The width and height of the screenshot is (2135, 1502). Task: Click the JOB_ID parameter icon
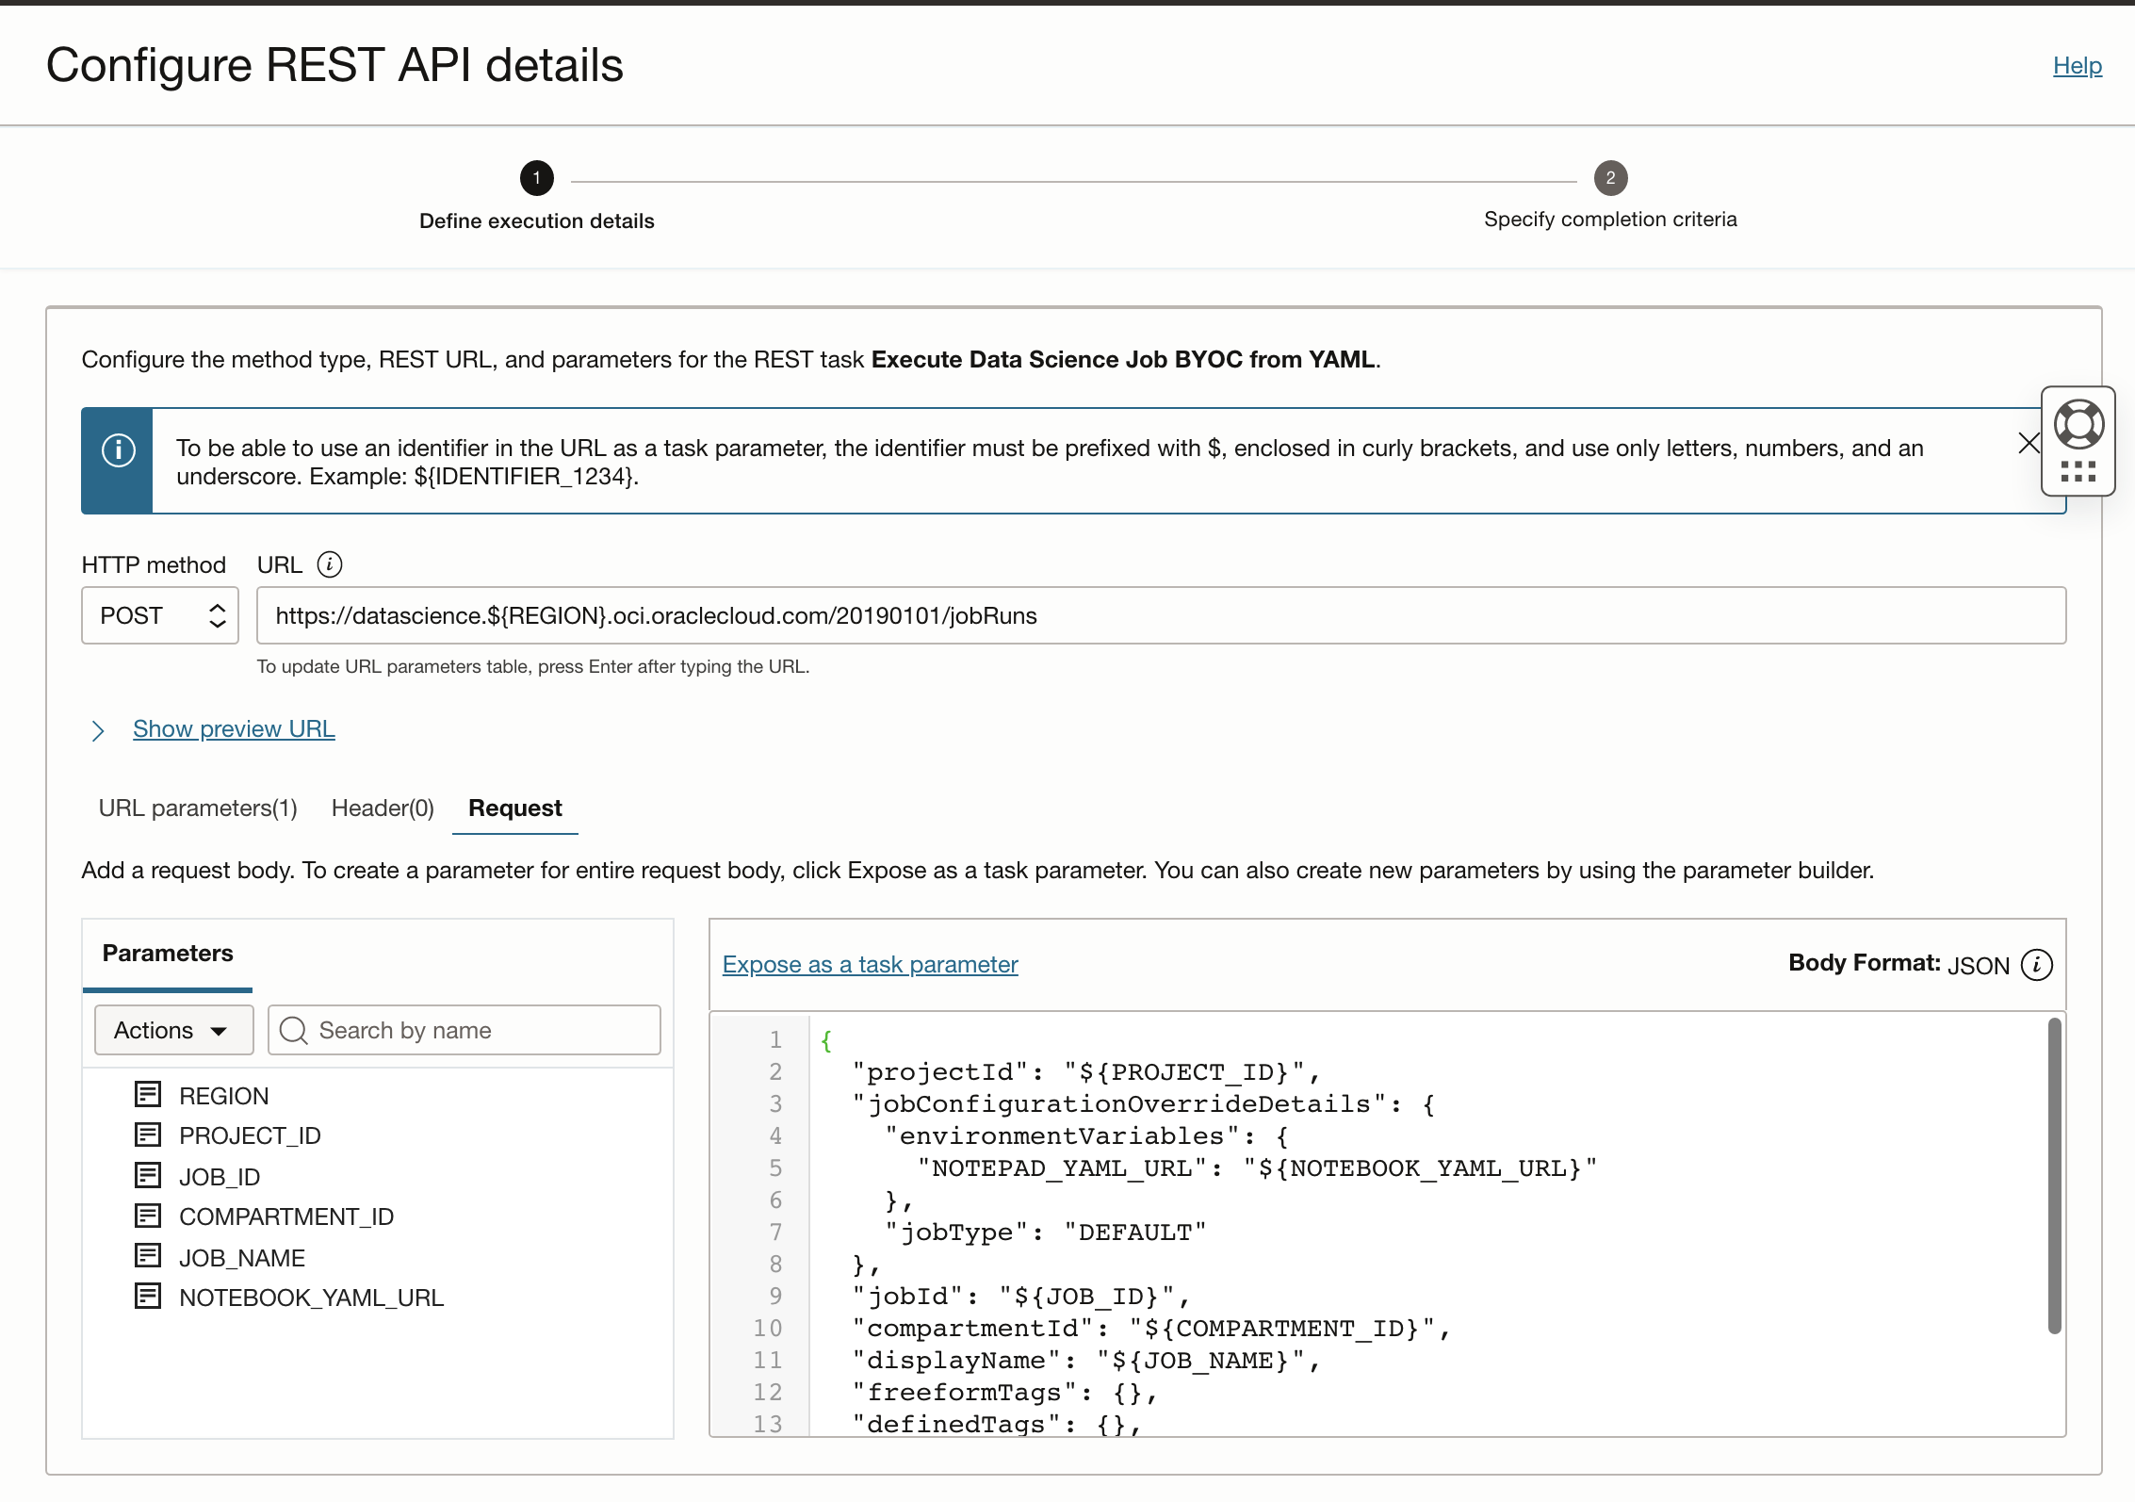coord(148,1176)
